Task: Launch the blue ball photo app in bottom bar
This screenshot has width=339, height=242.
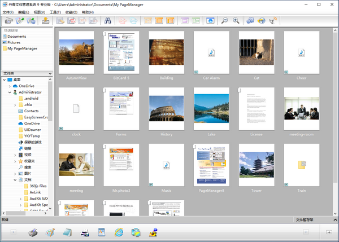Action: [153, 232]
